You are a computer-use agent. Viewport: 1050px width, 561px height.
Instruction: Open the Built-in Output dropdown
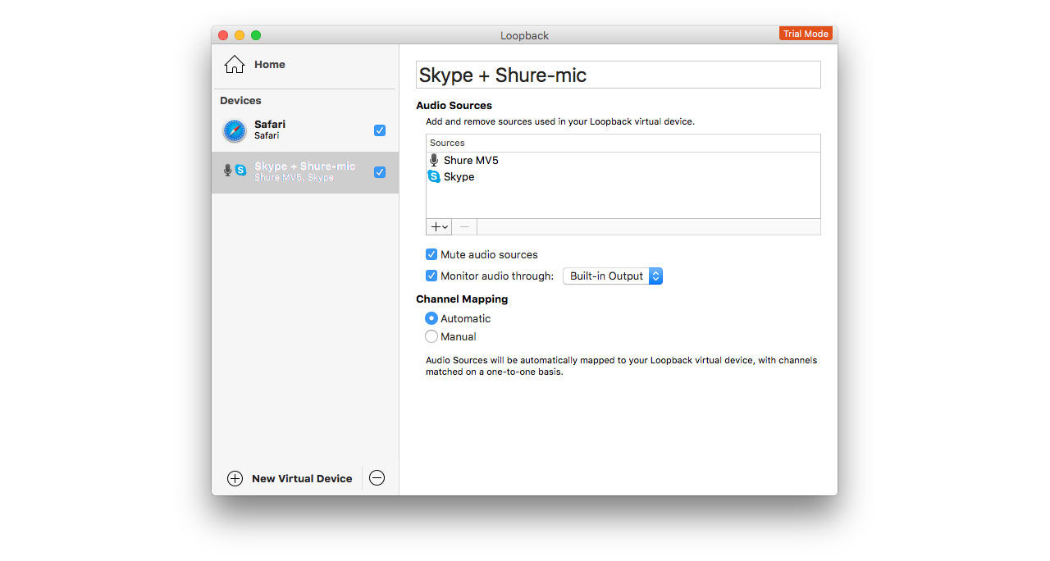click(x=612, y=276)
